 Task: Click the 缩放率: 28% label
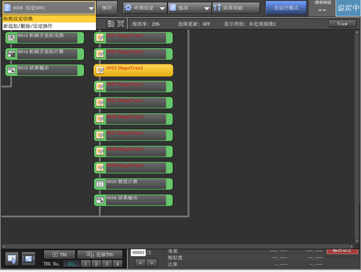click(146, 24)
